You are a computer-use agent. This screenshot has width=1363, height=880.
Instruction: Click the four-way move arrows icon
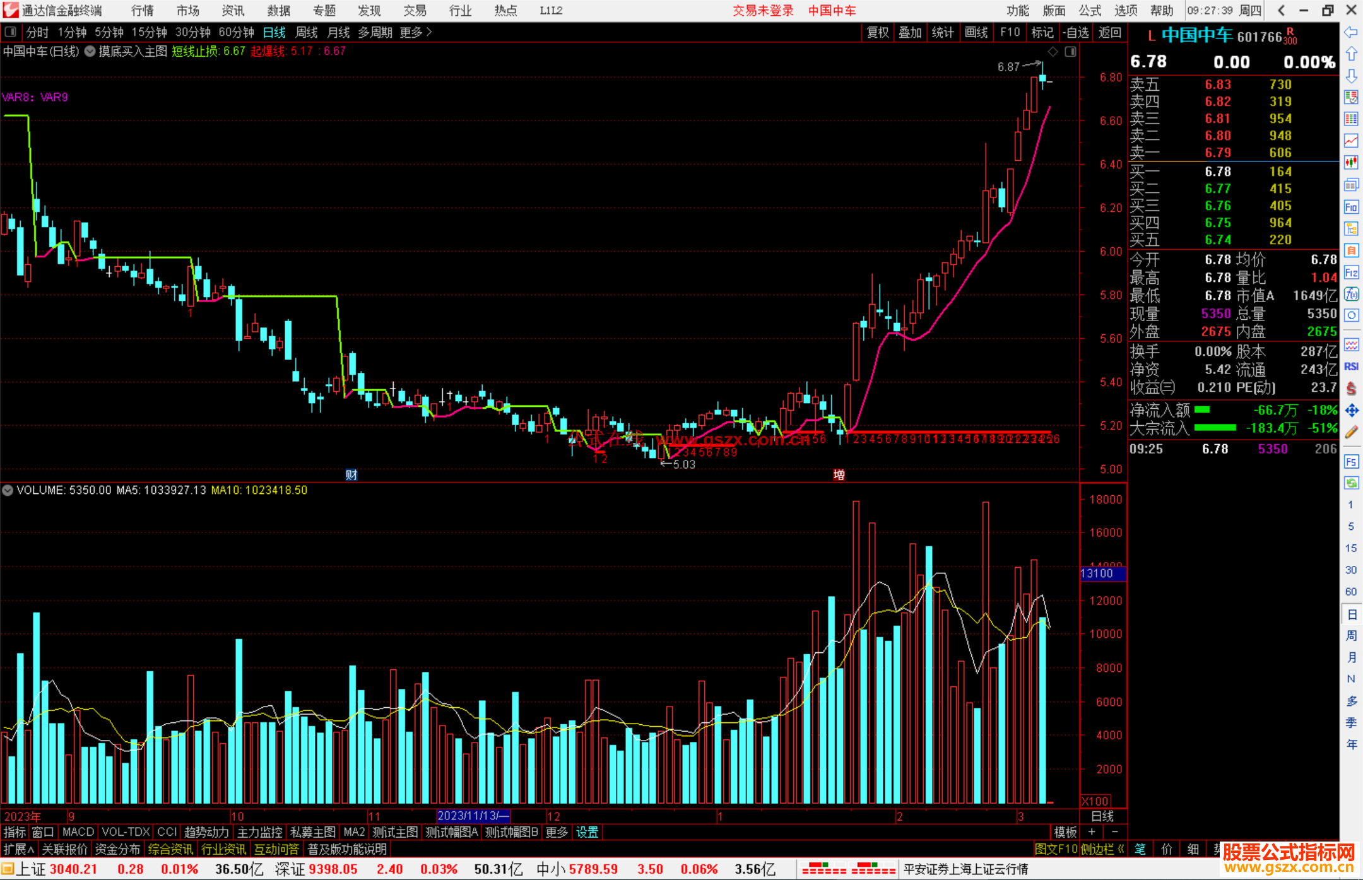click(1351, 411)
